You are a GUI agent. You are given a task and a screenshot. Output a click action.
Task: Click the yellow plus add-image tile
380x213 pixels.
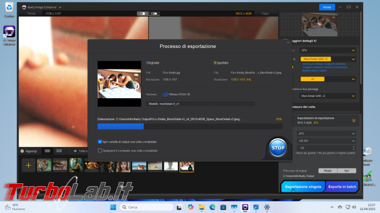(x=29, y=165)
